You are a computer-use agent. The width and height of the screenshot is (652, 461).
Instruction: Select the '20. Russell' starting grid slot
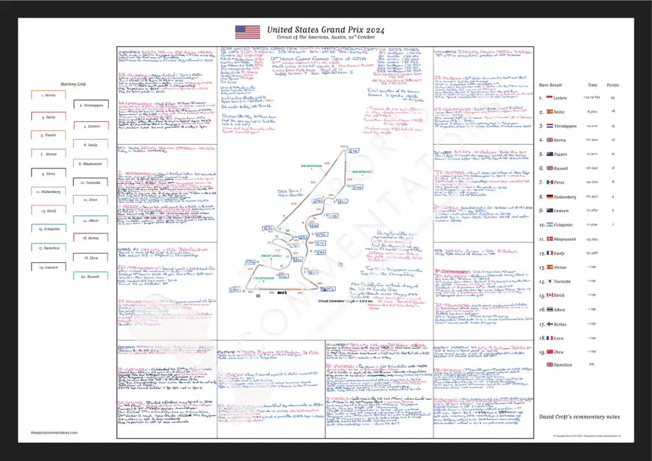(90, 277)
